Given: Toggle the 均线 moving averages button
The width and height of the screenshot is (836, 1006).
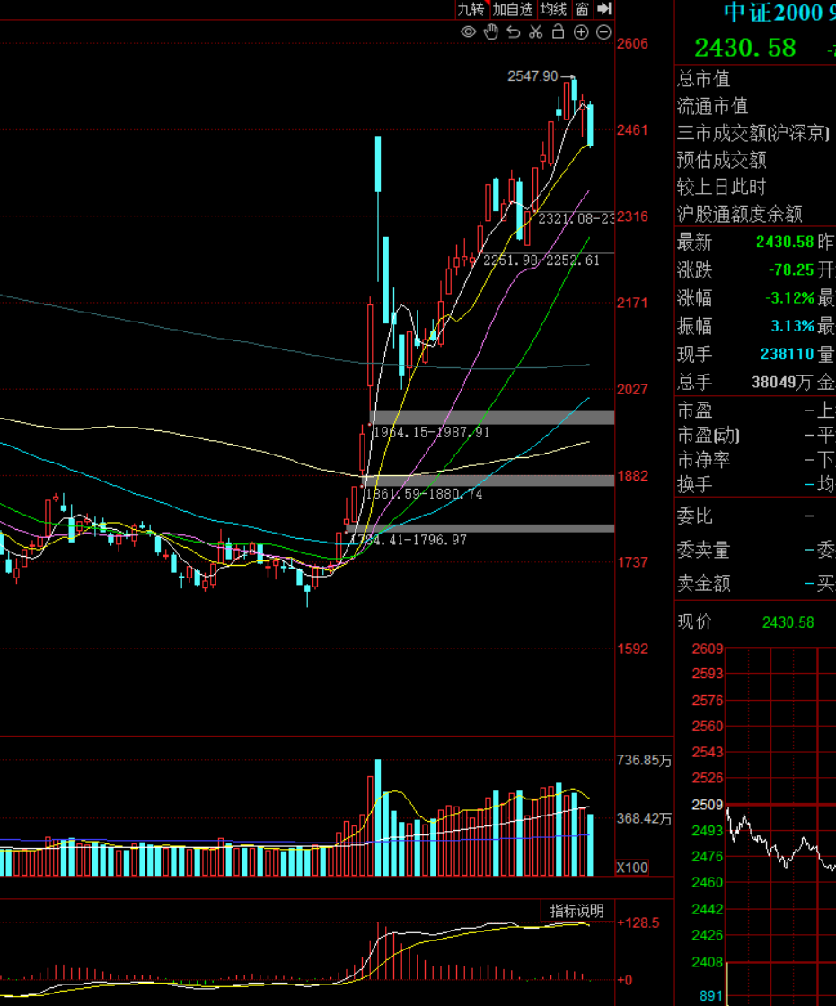Looking at the screenshot, I should point(553,9).
